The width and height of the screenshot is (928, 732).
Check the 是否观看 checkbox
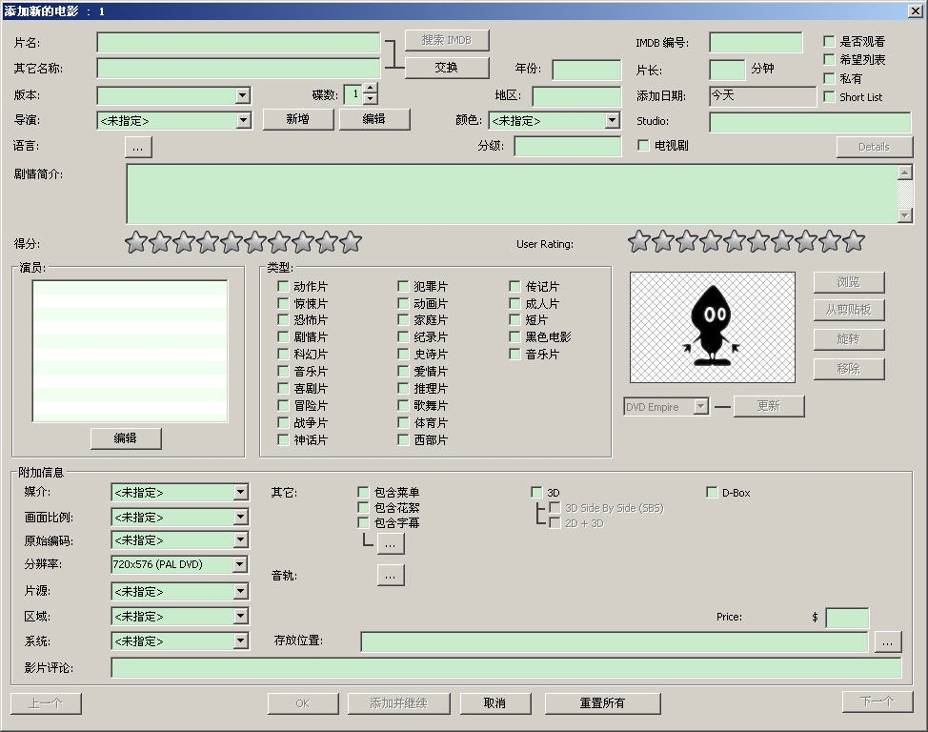830,42
